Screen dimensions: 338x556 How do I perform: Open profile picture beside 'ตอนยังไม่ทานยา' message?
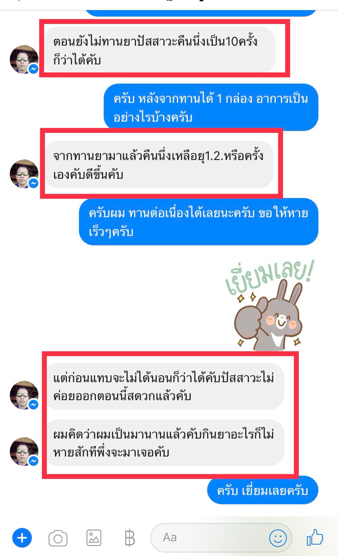tap(24, 59)
